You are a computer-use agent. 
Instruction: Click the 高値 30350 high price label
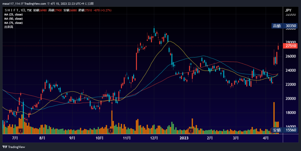pos(284,26)
